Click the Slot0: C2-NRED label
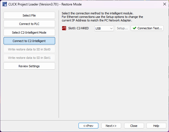This screenshot has height=132, width=169. pyautogui.click(x=79, y=28)
